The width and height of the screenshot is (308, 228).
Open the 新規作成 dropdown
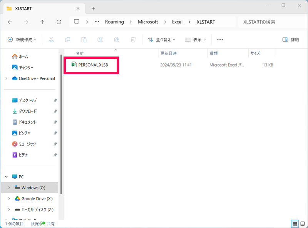22,40
